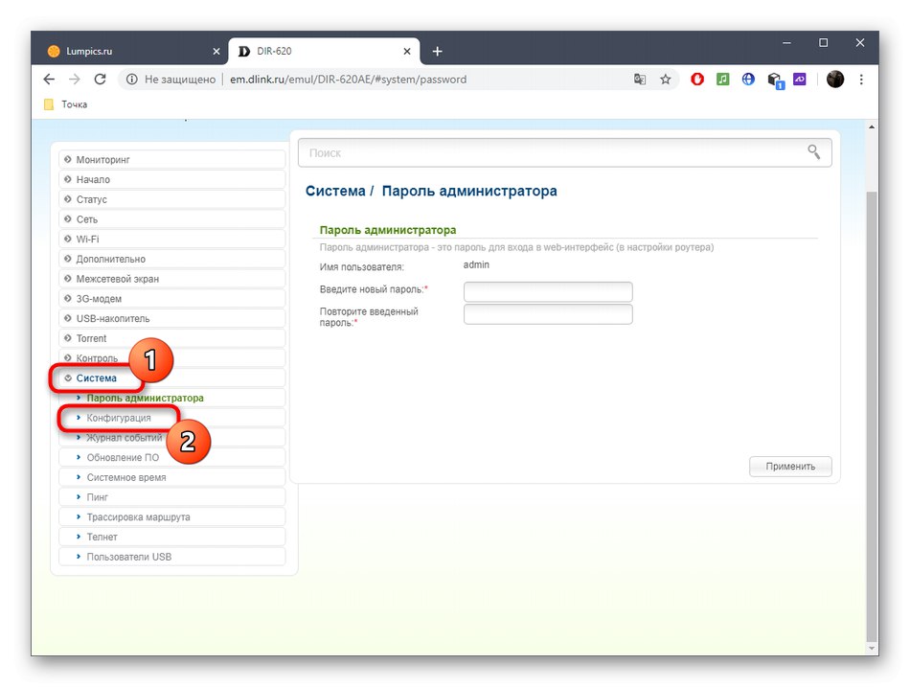Focus the Поиск search field
Image resolution: width=910 pixels, height=687 pixels.
565,152
